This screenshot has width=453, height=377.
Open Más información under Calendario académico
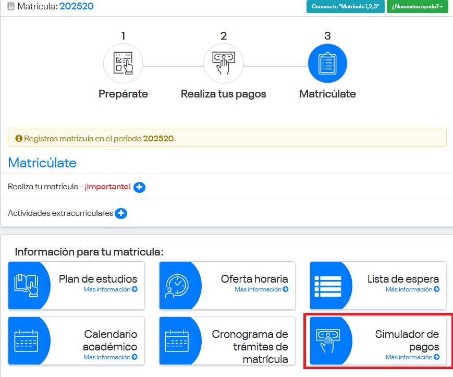[110, 357]
